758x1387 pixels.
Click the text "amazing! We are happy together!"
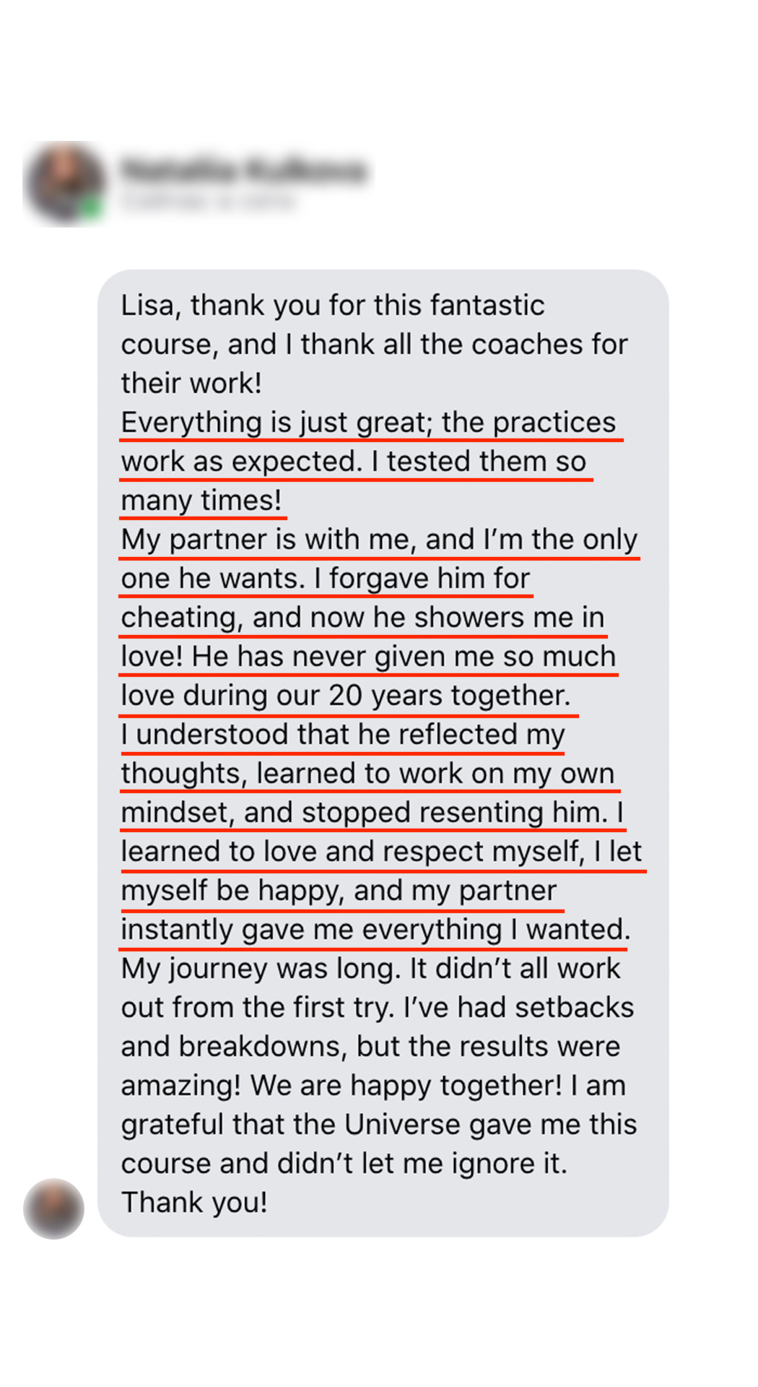[x=341, y=1086]
